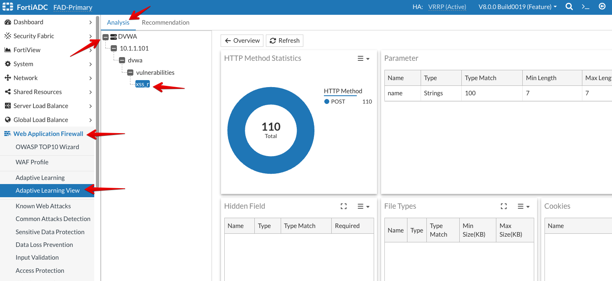Click the FortiADC logo icon
Viewport: 612px width, 281px height.
[8, 7]
